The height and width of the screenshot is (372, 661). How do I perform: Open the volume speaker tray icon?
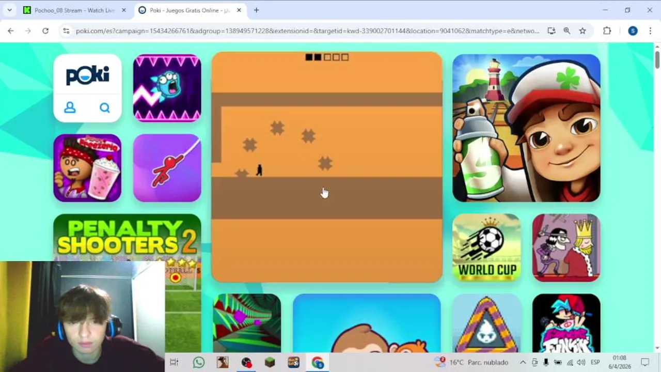coord(581,362)
